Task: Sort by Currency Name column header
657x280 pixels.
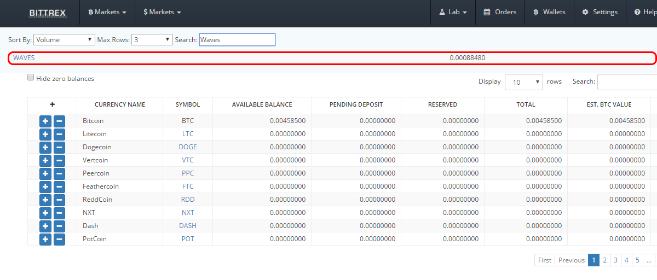Action: pos(120,104)
